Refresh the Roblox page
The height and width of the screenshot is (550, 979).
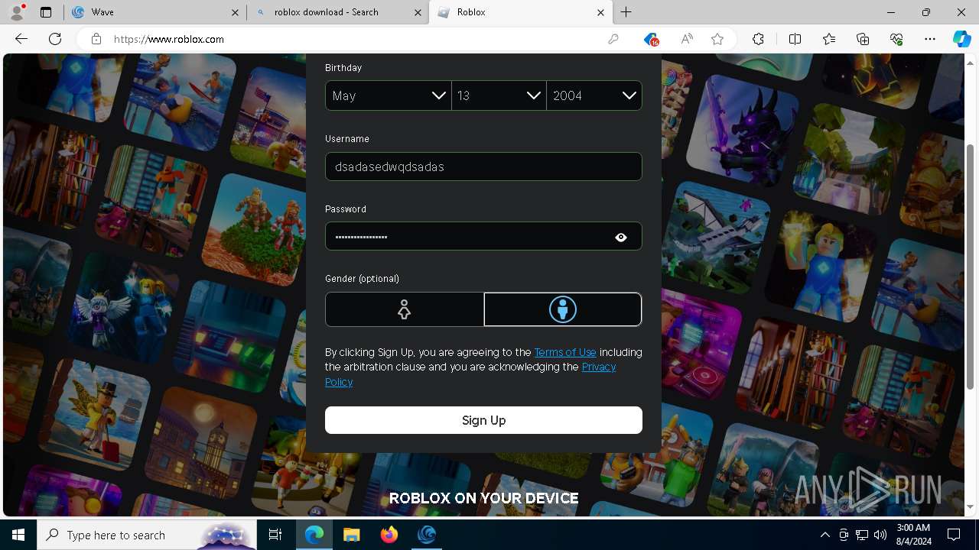click(55, 39)
